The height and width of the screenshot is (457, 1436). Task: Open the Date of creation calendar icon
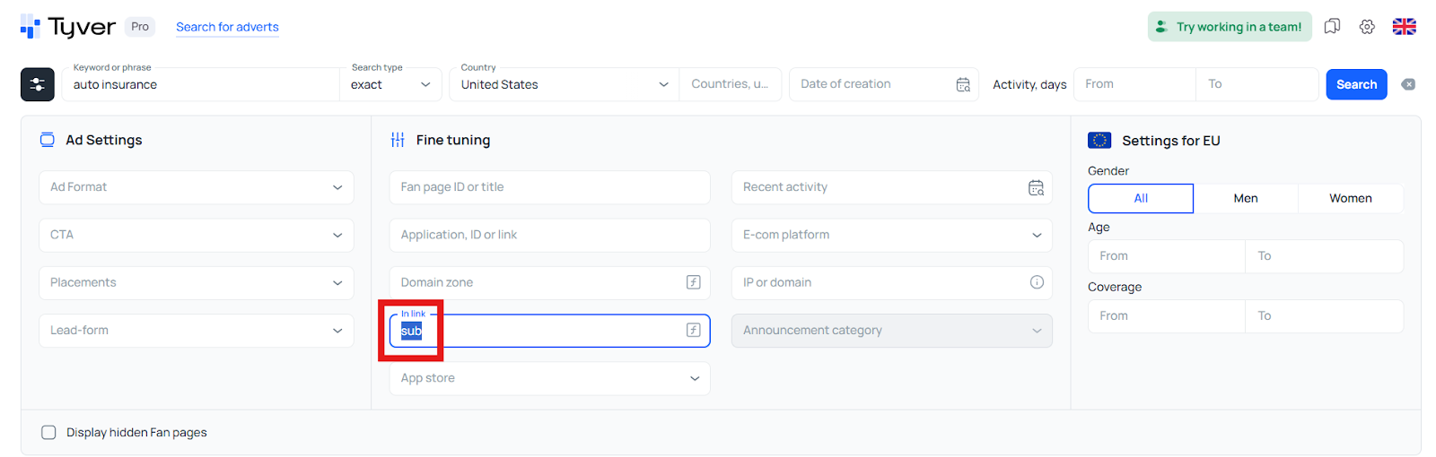tap(963, 84)
